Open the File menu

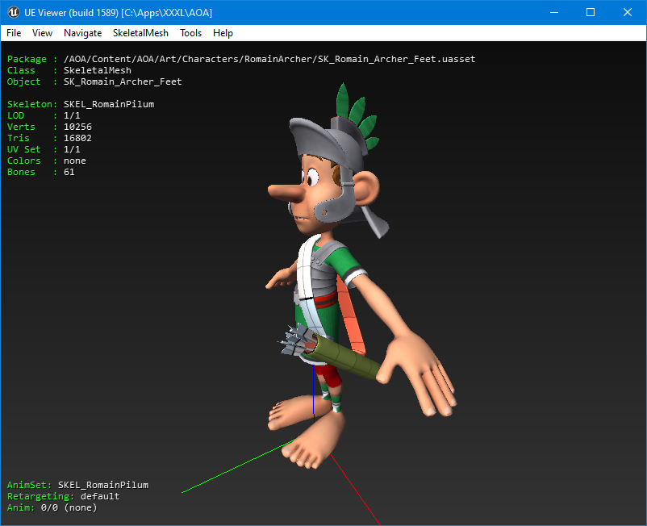14,33
